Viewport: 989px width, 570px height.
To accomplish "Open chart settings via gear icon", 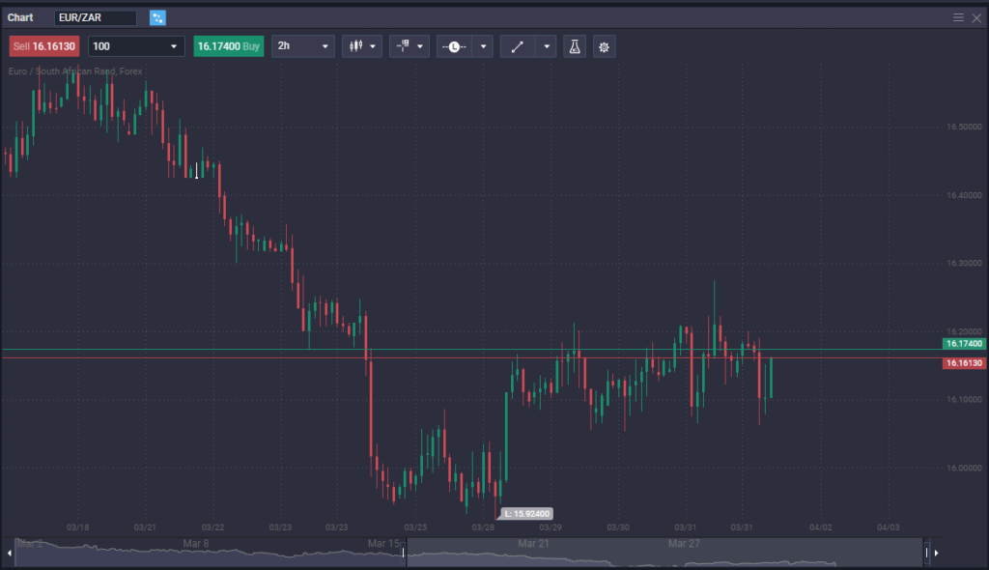I will point(604,45).
